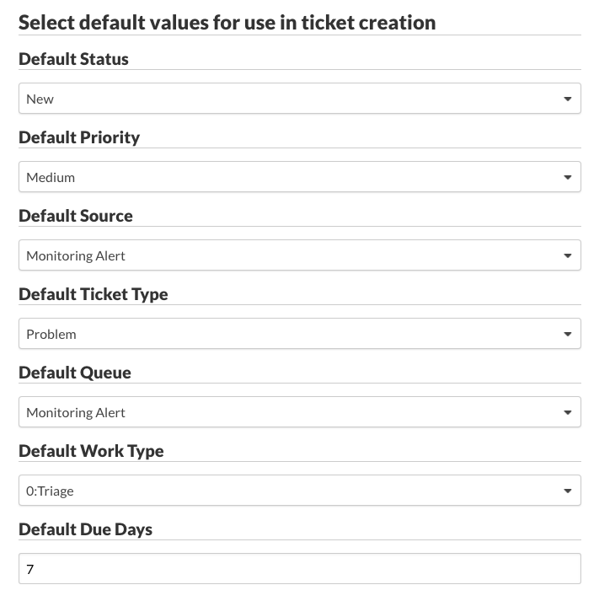The height and width of the screenshot is (601, 599).
Task: Expand the Default Source combo box
Action: [x=299, y=255]
